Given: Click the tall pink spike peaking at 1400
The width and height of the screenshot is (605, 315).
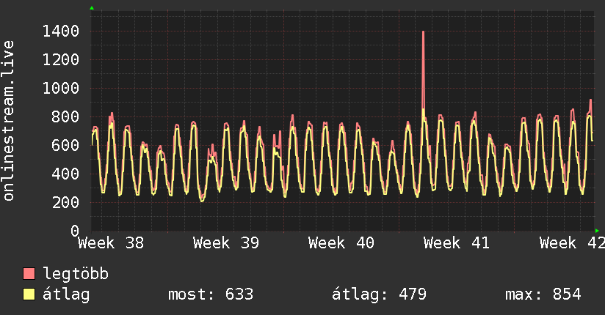Looking at the screenshot, I should 423,70.
